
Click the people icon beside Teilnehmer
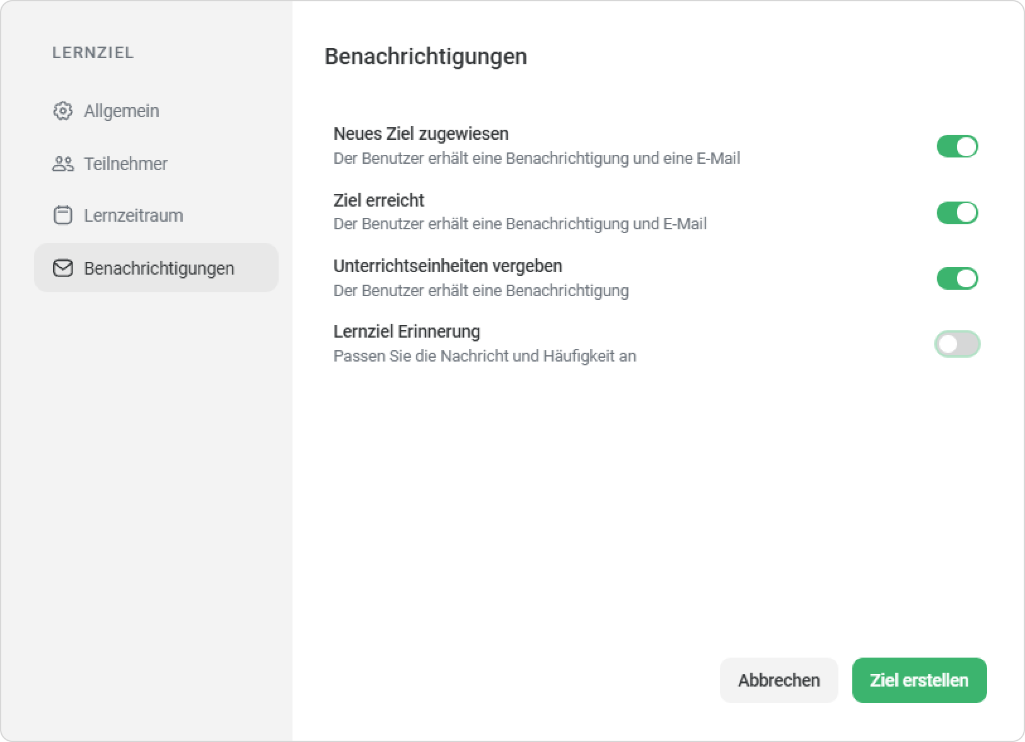pos(62,164)
